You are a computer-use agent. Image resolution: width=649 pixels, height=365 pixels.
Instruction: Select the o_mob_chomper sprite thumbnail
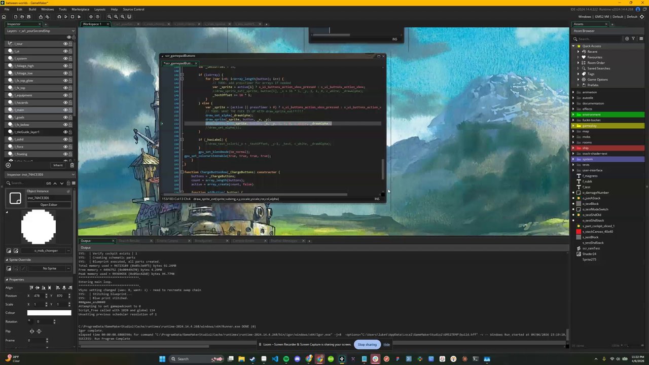[39, 227]
